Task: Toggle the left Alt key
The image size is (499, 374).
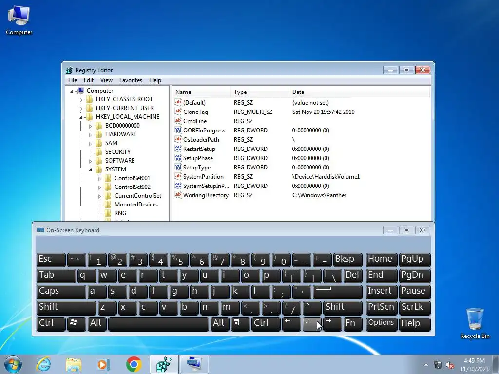Action: 97,323
